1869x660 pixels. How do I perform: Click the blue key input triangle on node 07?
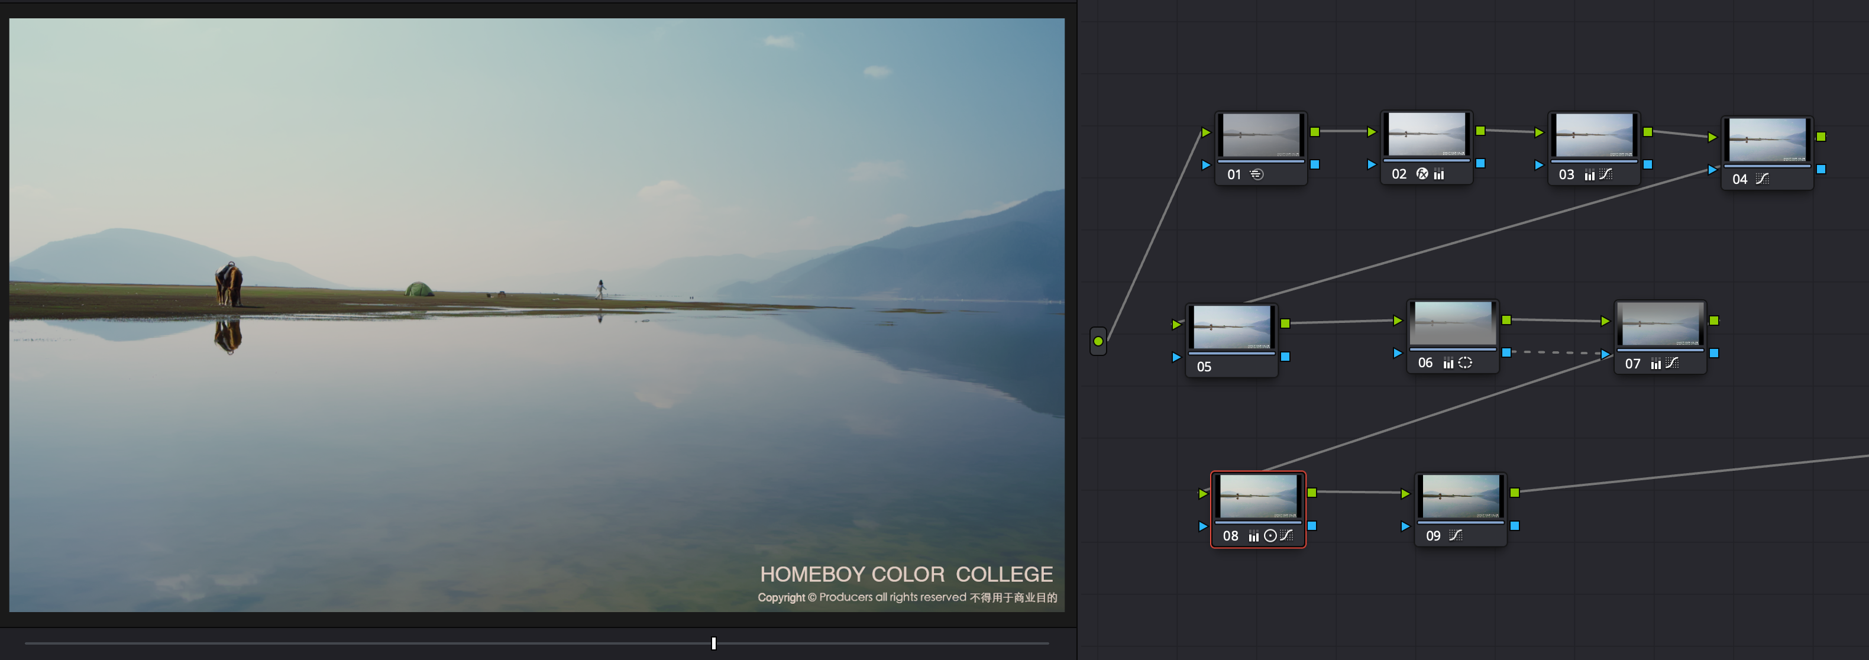1606,354
